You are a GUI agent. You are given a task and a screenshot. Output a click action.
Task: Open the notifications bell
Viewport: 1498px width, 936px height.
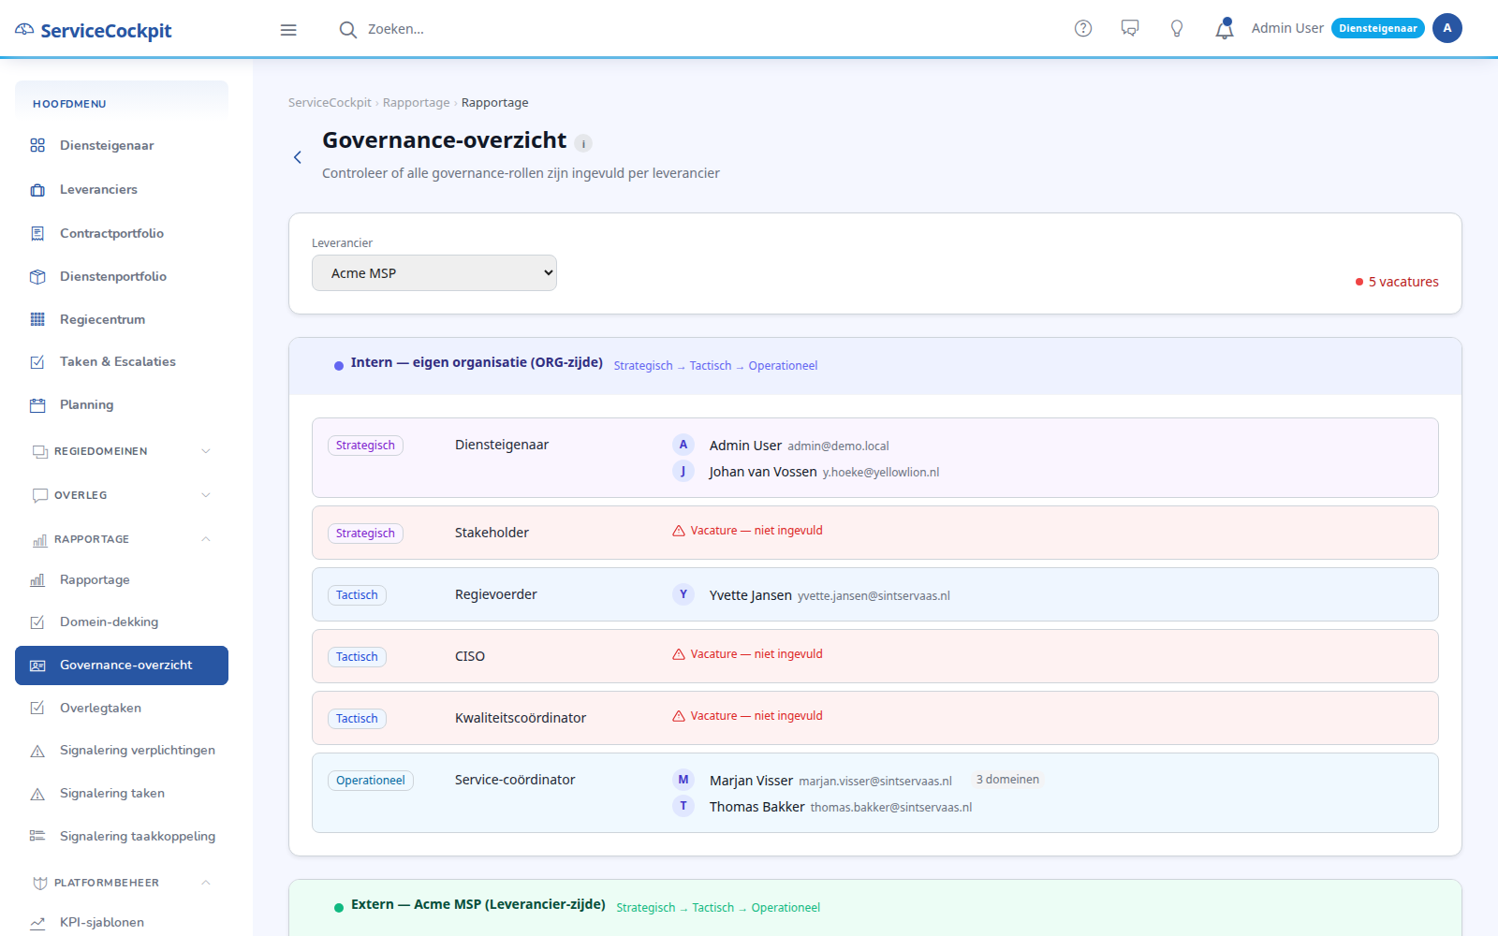click(x=1224, y=29)
